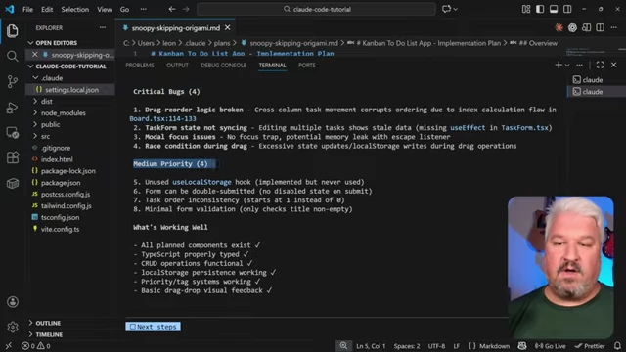Click the Claude Code spark icon
The height and width of the screenshot is (352, 626).
pos(559,27)
